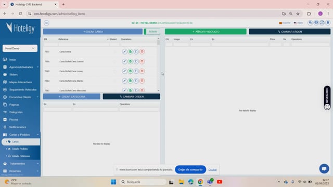333x187 pixels.
Task: Toggle the Shared checkbox for Carta Arena
Action: (114, 52)
